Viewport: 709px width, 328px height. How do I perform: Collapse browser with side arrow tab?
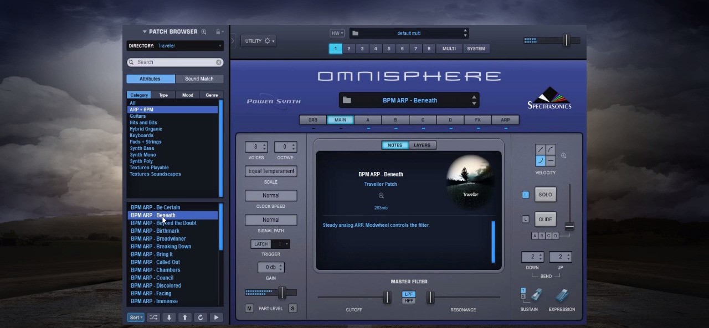pyautogui.click(x=233, y=40)
